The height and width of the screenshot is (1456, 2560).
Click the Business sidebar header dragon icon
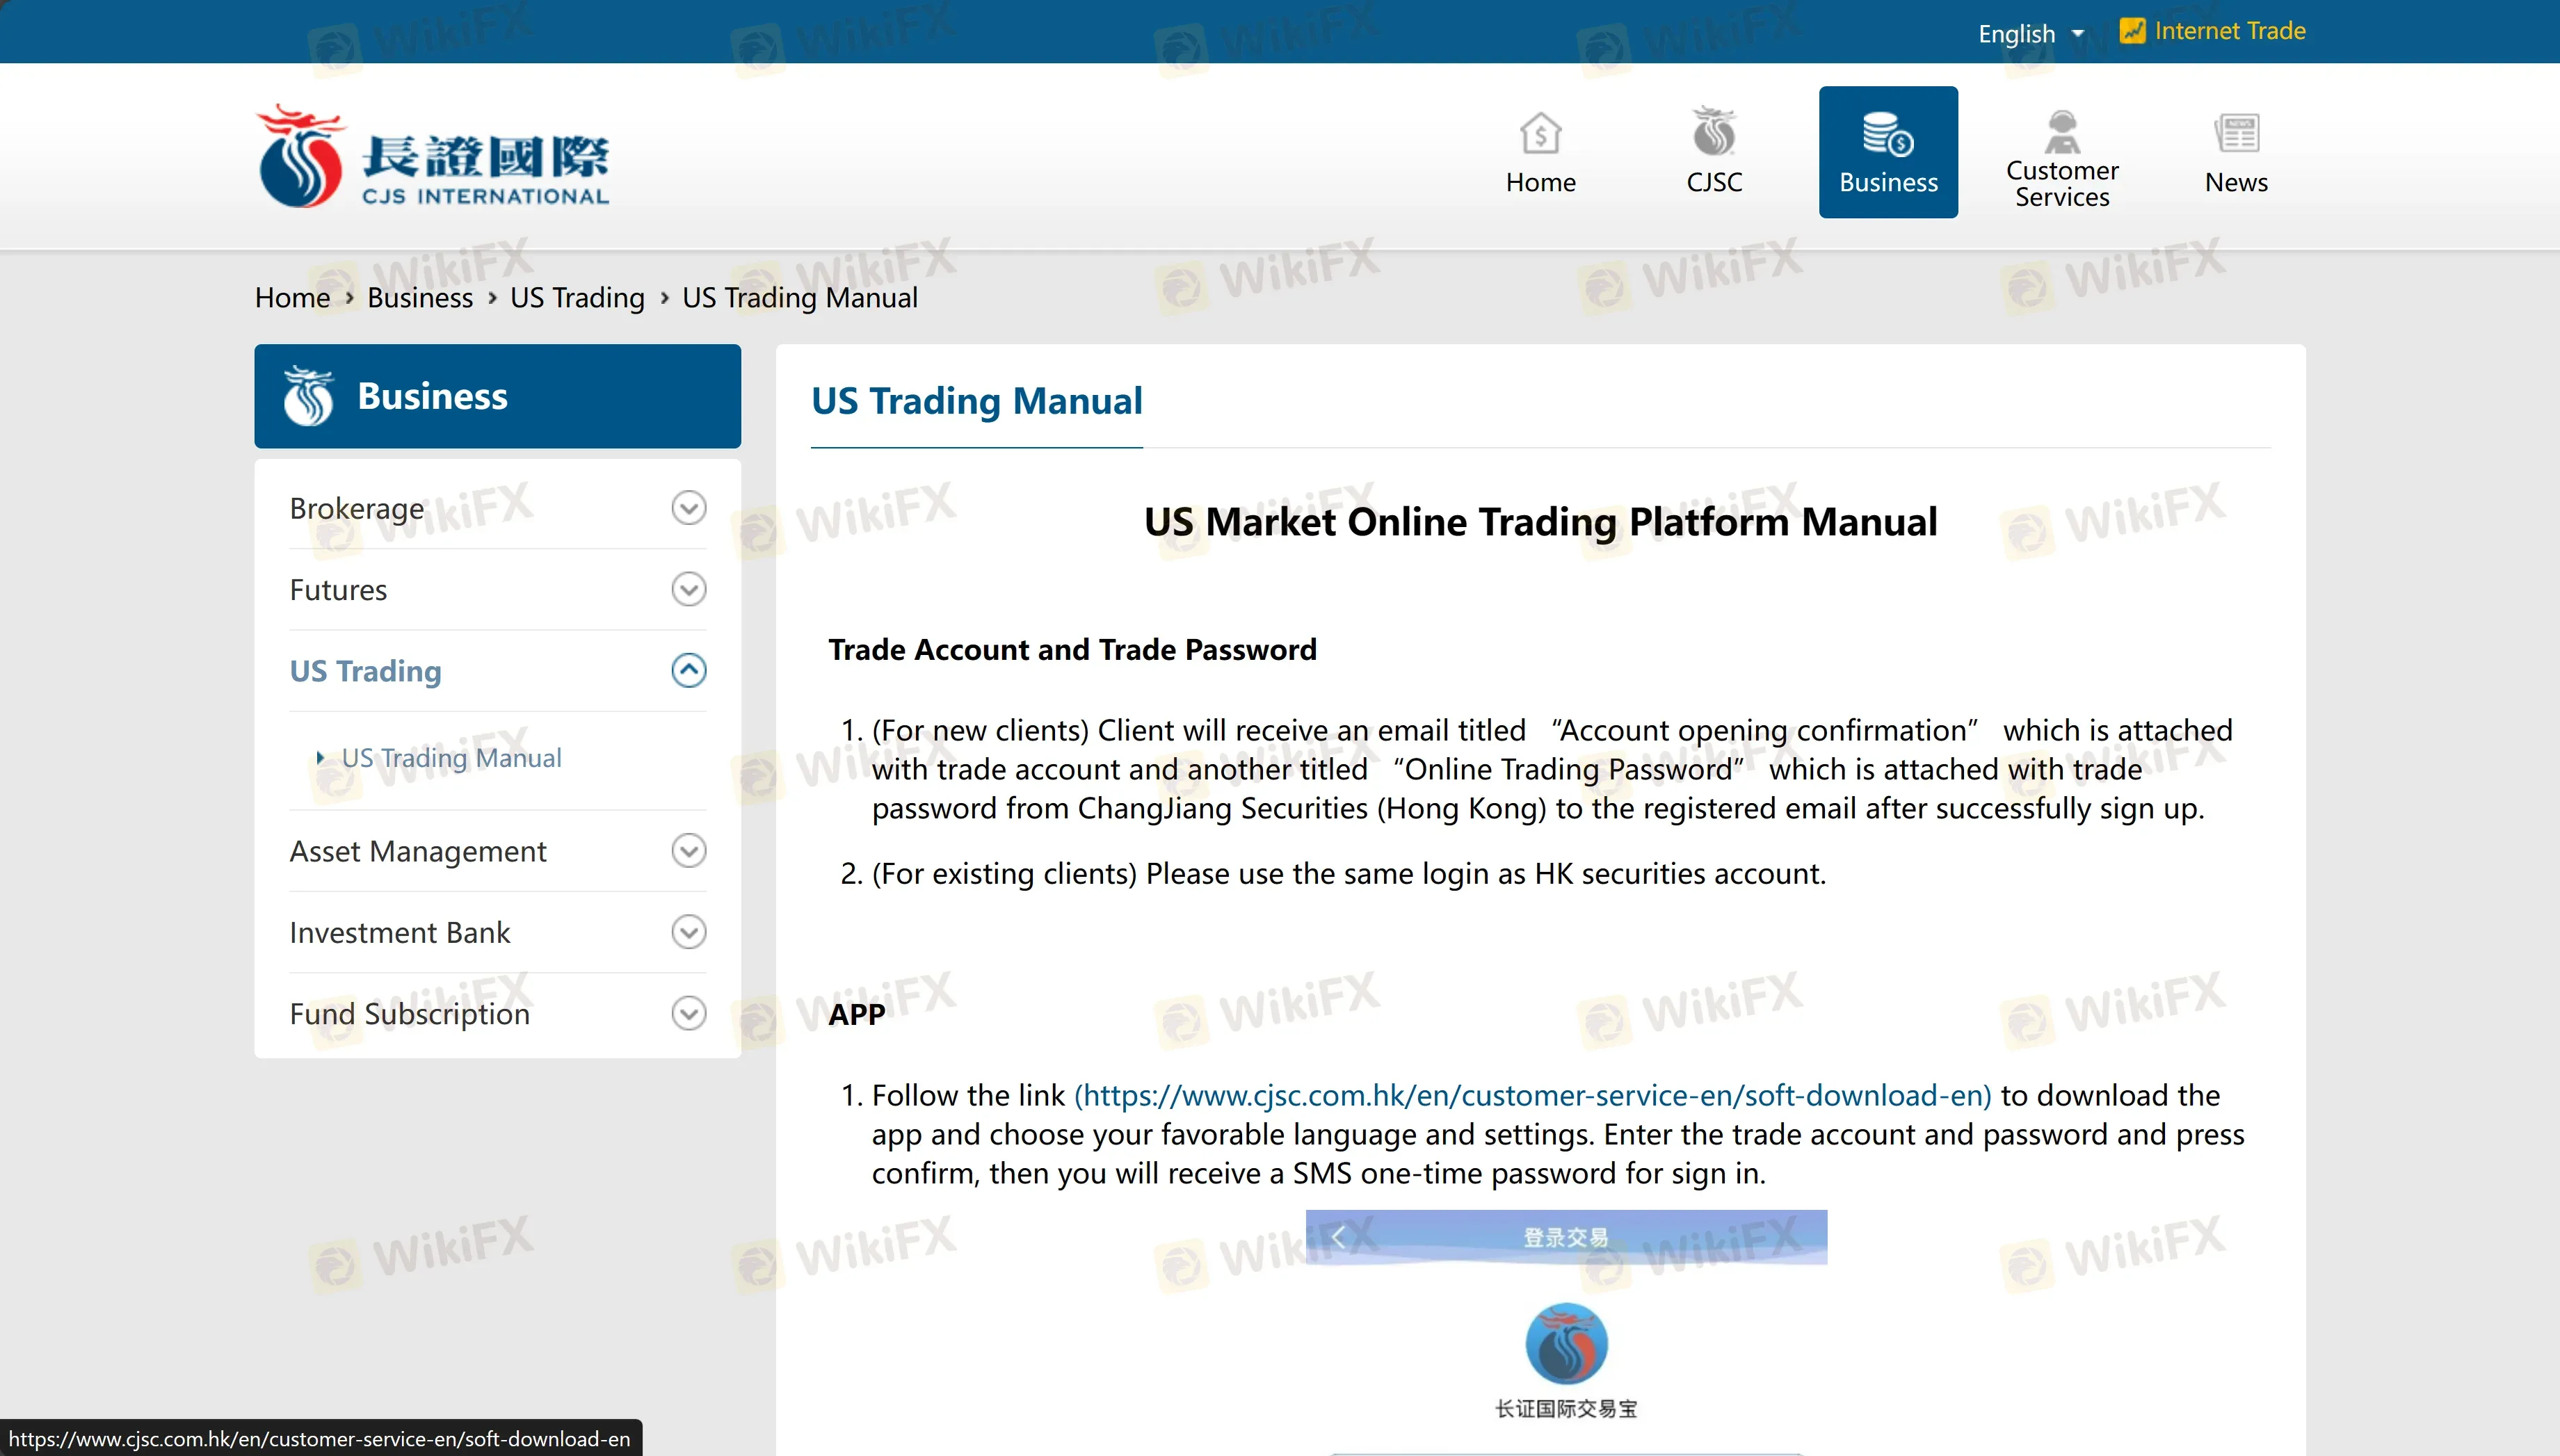pyautogui.click(x=308, y=396)
